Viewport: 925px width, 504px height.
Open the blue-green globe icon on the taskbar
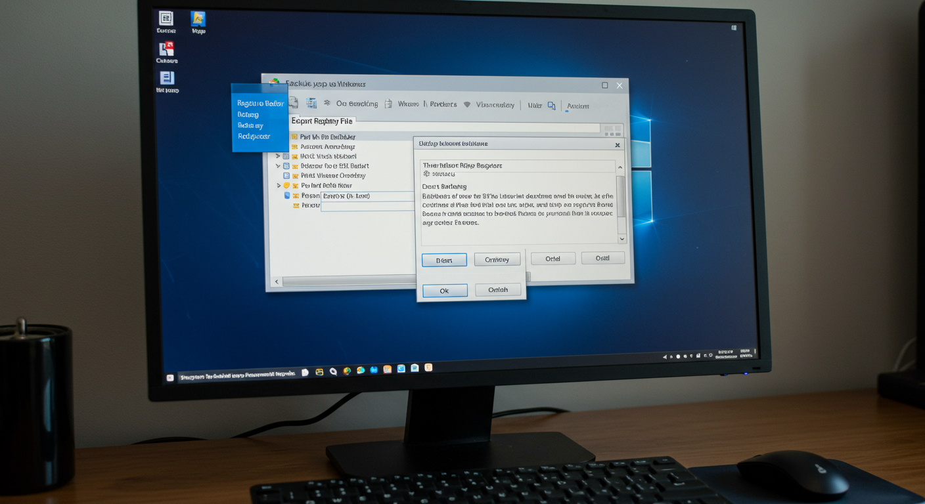click(x=361, y=370)
